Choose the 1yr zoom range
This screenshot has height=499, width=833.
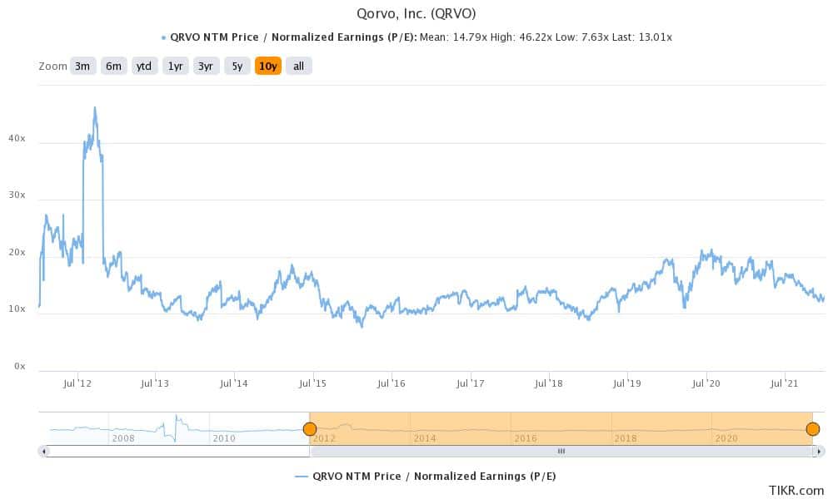175,67
